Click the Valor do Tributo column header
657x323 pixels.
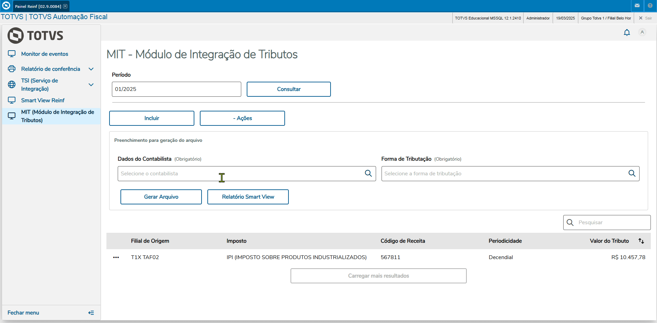[609, 241]
